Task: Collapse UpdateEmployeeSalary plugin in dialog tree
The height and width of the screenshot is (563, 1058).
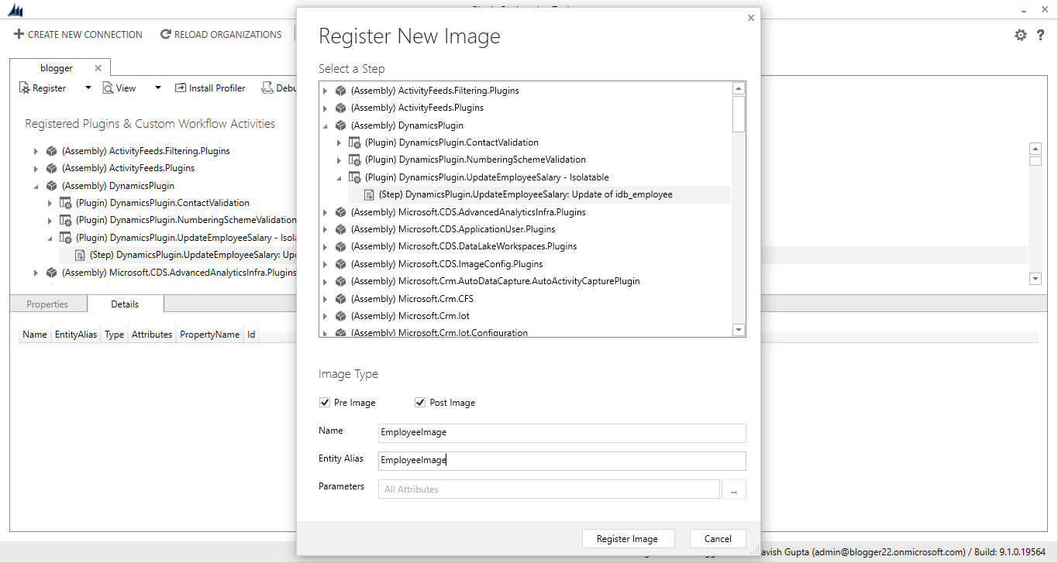Action: (x=339, y=177)
